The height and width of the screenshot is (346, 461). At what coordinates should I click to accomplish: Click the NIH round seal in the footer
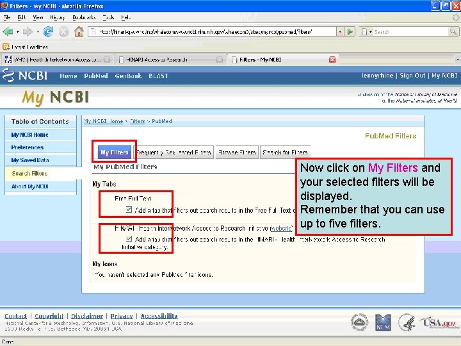(x=360, y=322)
